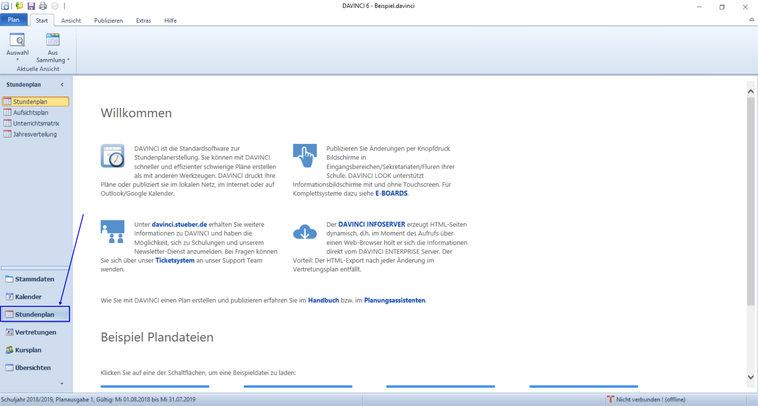This screenshot has width=758, height=406.
Task: Click the Aufsichtsplan table icon
Action: pos(8,112)
